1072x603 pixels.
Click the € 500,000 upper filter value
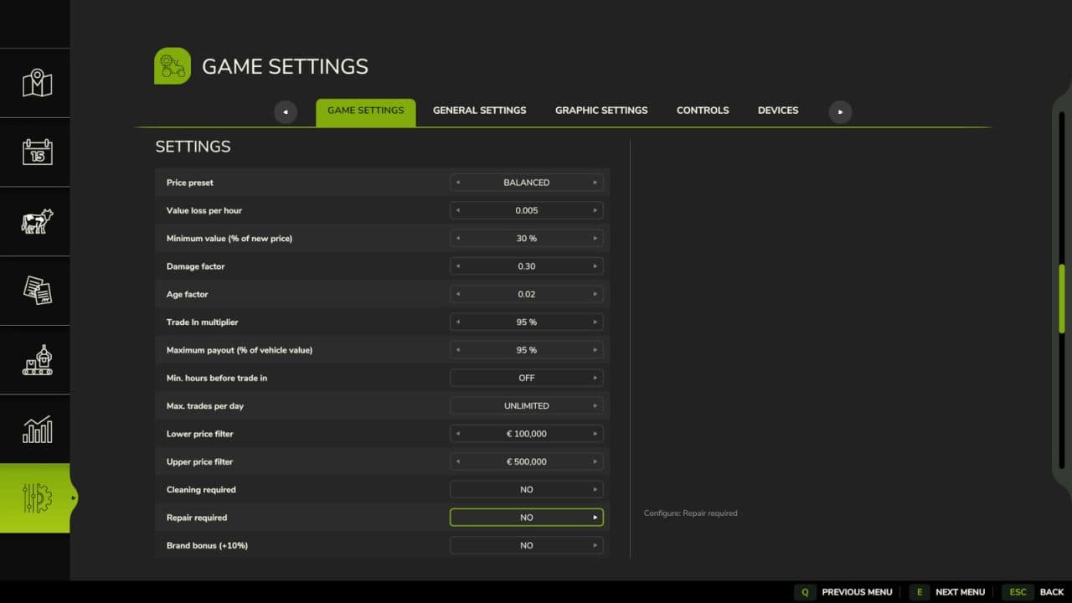point(526,461)
